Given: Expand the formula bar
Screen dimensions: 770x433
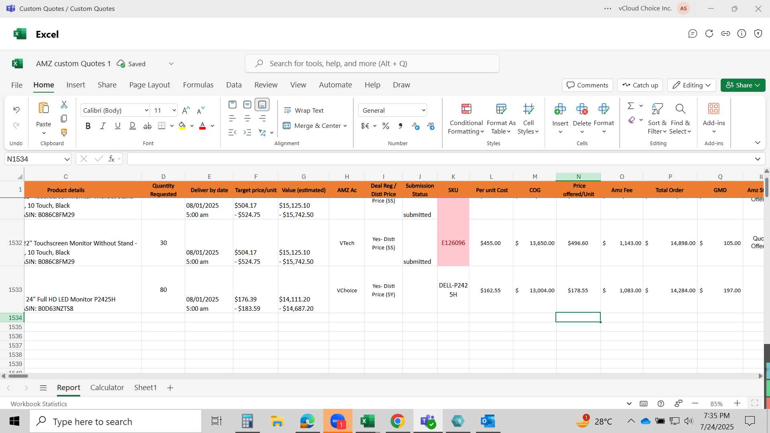Looking at the screenshot, I should (758, 159).
